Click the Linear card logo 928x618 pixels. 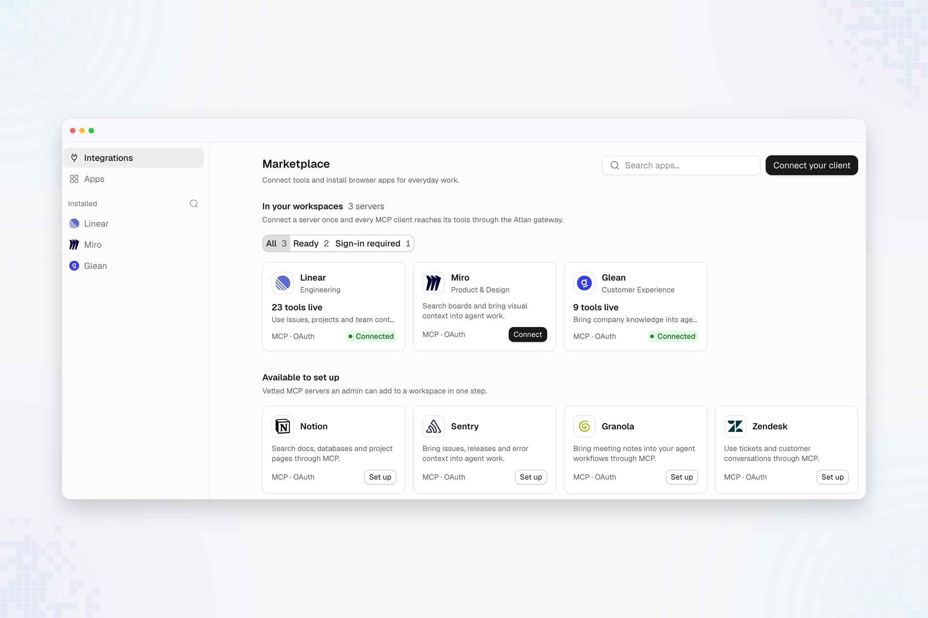(x=283, y=283)
